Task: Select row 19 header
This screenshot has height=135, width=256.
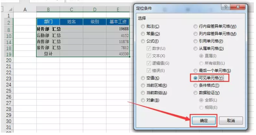Action: (9, 54)
